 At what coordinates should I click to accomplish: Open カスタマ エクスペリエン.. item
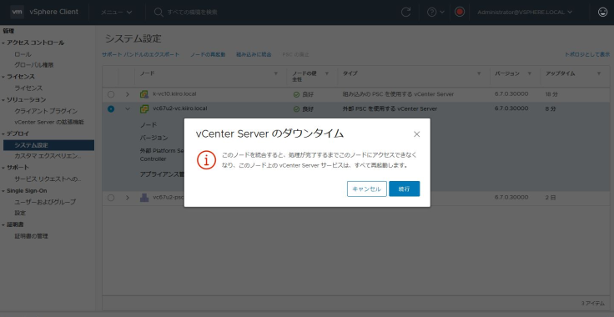coord(48,156)
